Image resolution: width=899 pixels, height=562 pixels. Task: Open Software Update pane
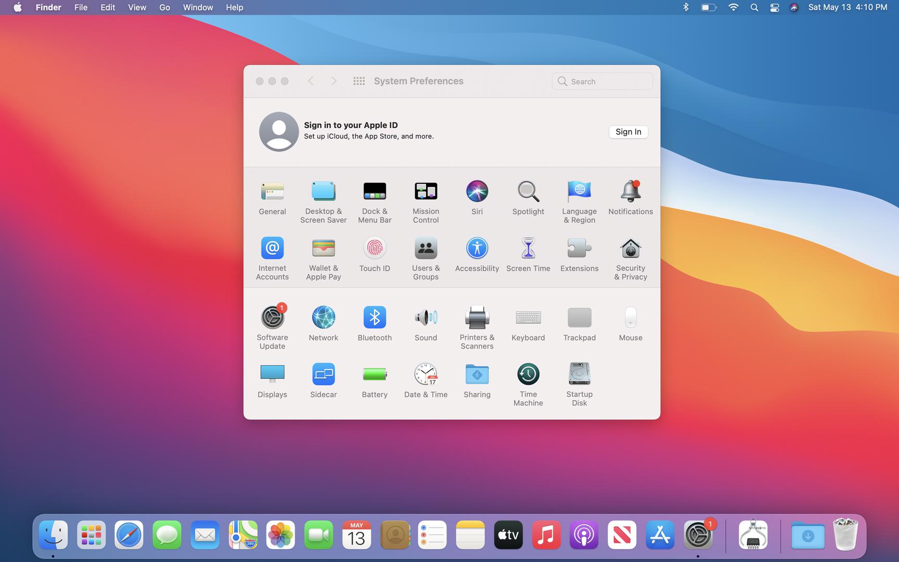point(272,327)
